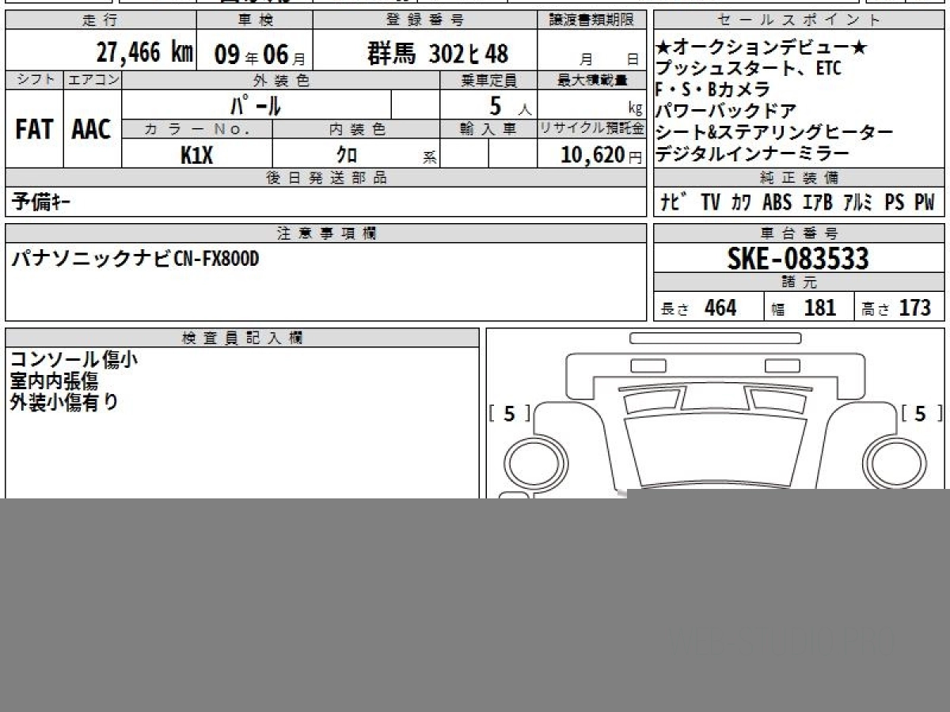Click the right tire rating [ 5 ]
Viewport: 950px width, 712px height.
921,413
